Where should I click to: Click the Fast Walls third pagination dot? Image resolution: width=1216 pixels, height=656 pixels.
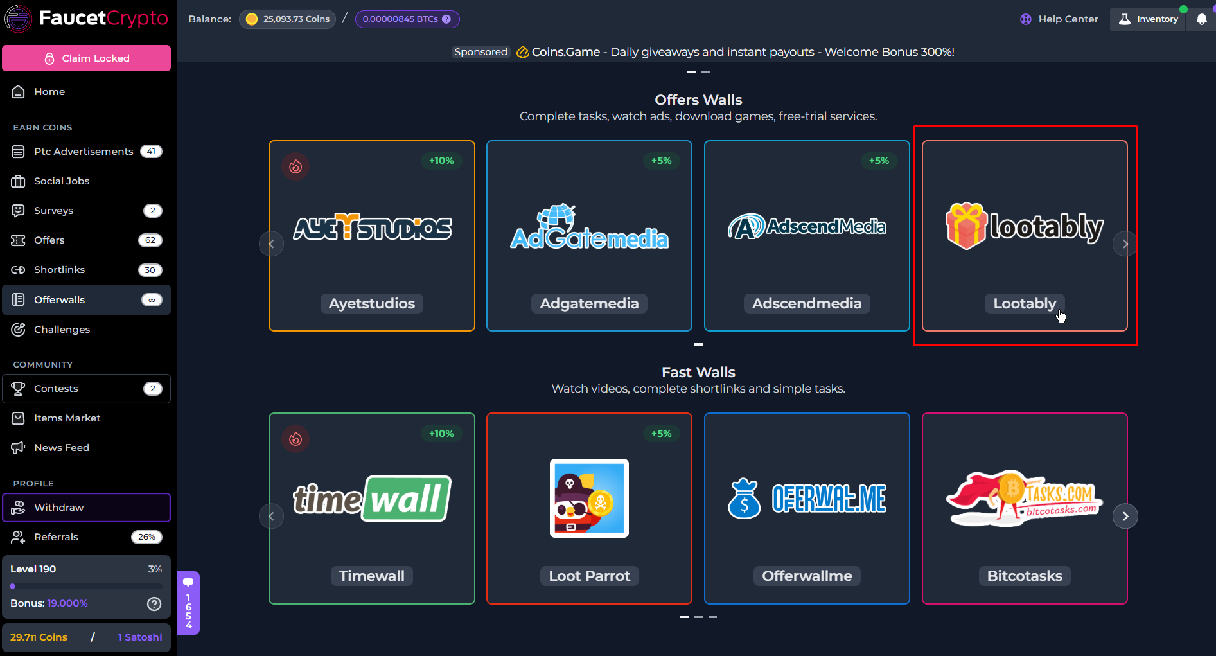coord(712,617)
